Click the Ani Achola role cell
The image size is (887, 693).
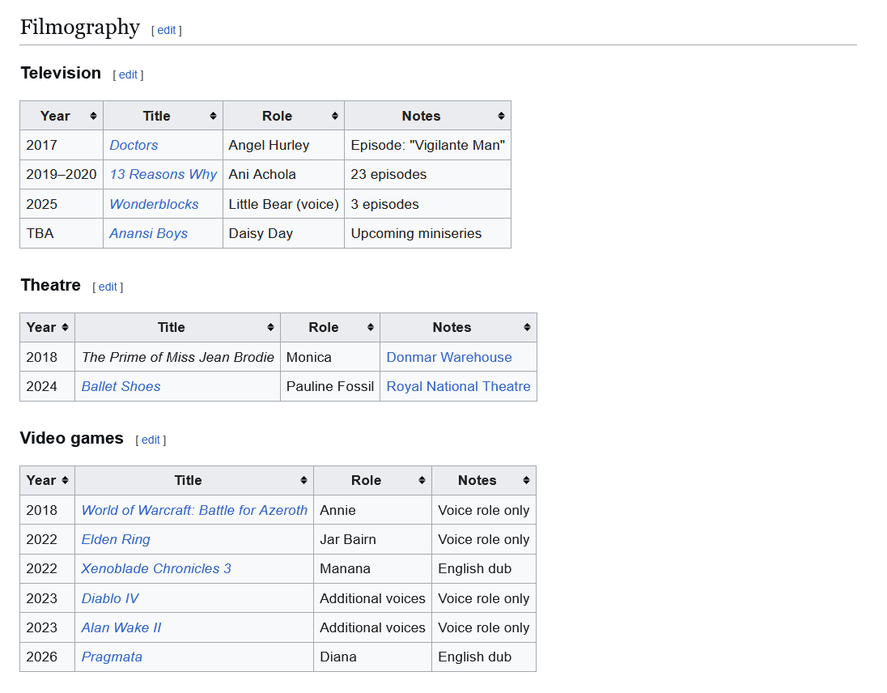tap(283, 174)
